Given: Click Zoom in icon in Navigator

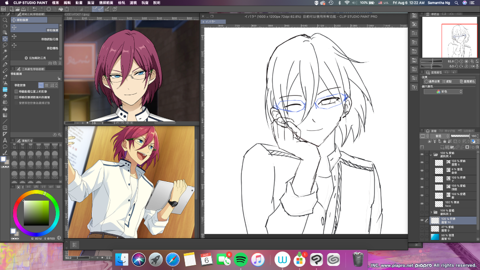Looking at the screenshot, I should pos(461,61).
